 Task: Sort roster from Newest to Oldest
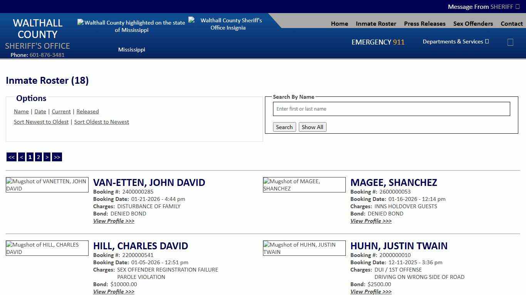coord(41,122)
